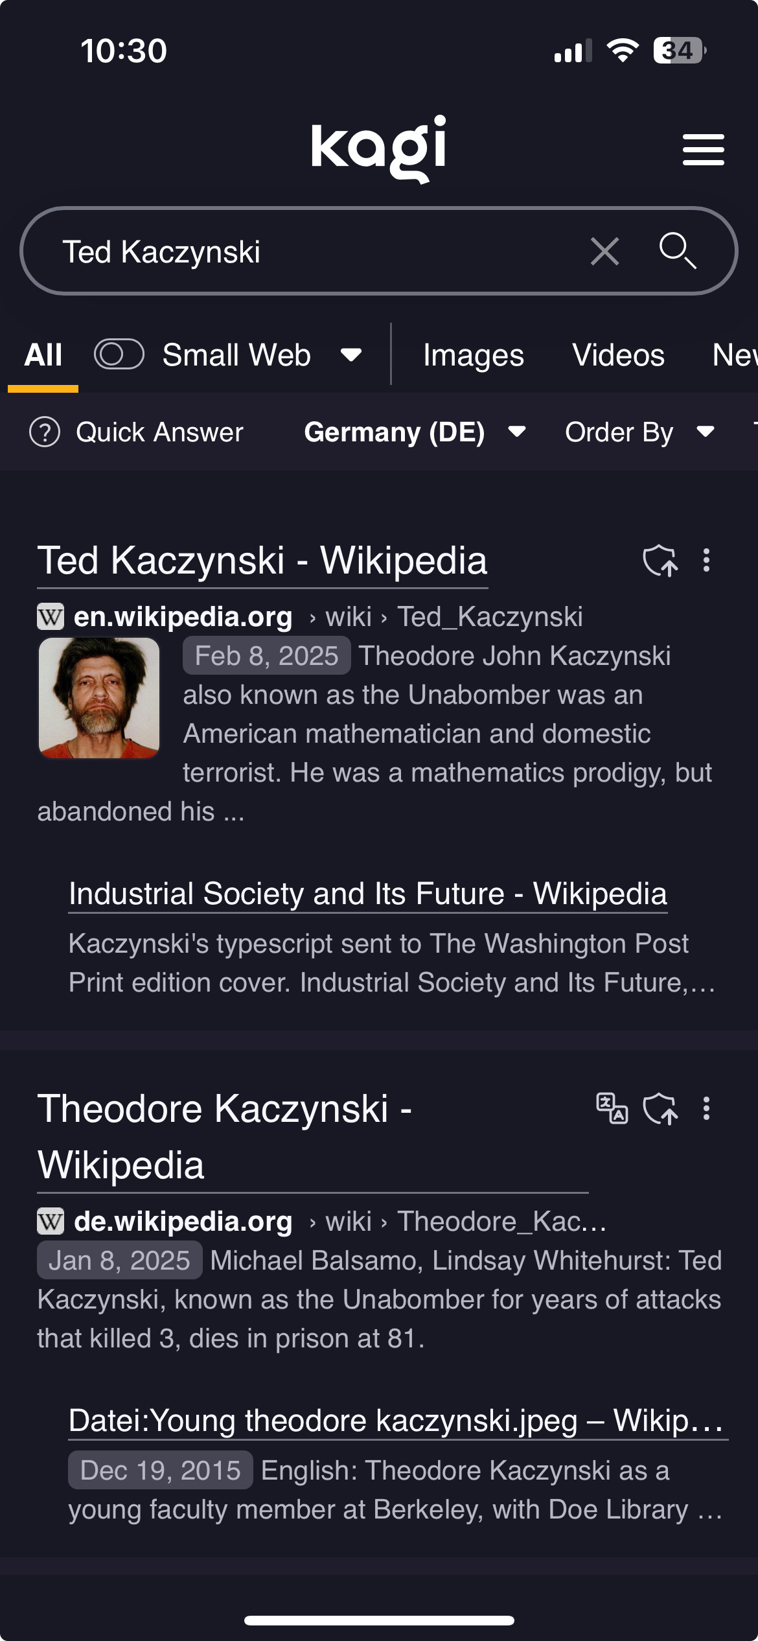Switch to the Videos tab
This screenshot has height=1641, width=758.
pos(618,355)
